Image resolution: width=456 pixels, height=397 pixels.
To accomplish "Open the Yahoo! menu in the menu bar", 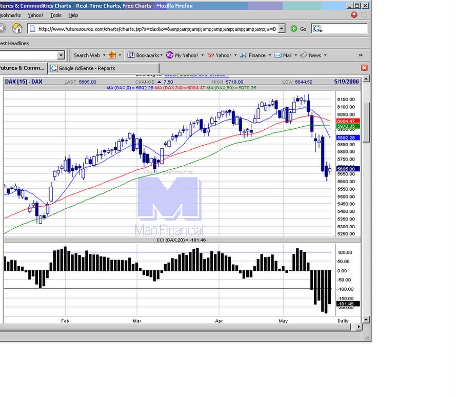I will coord(35,15).
